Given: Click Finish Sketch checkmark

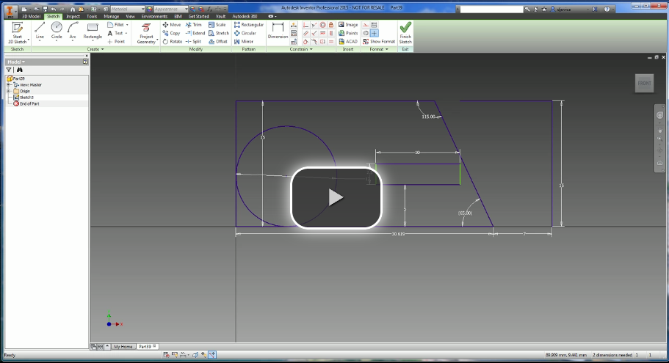Looking at the screenshot, I should [x=405, y=33].
